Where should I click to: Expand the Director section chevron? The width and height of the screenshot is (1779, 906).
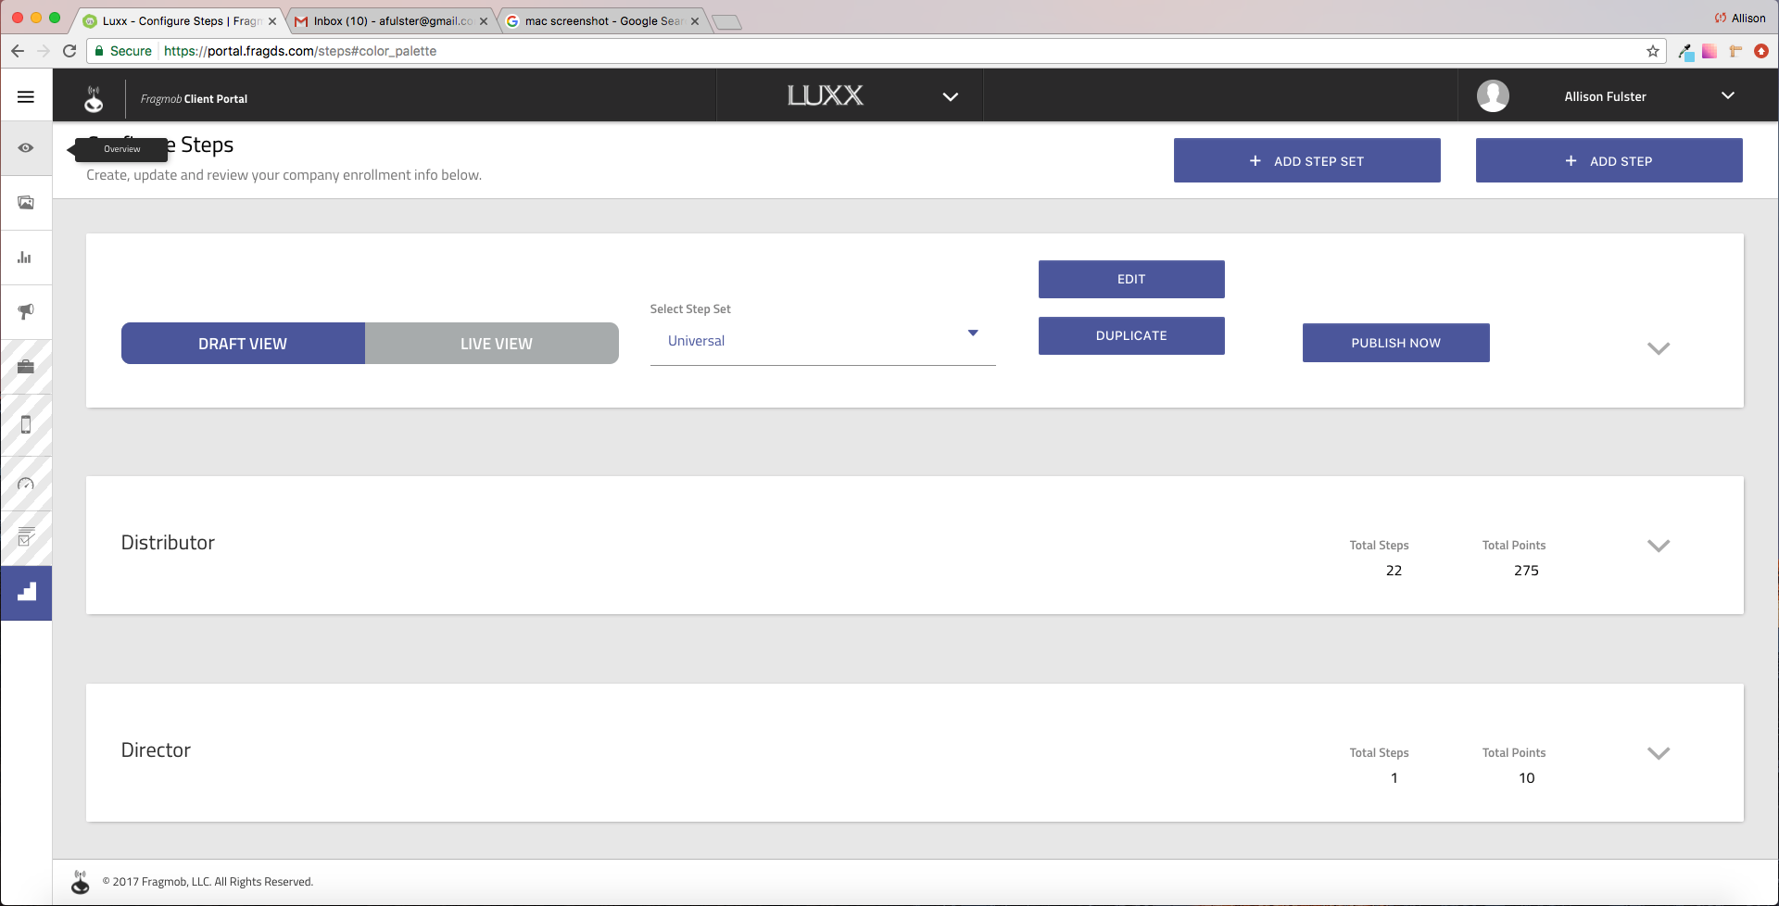pyautogui.click(x=1659, y=753)
